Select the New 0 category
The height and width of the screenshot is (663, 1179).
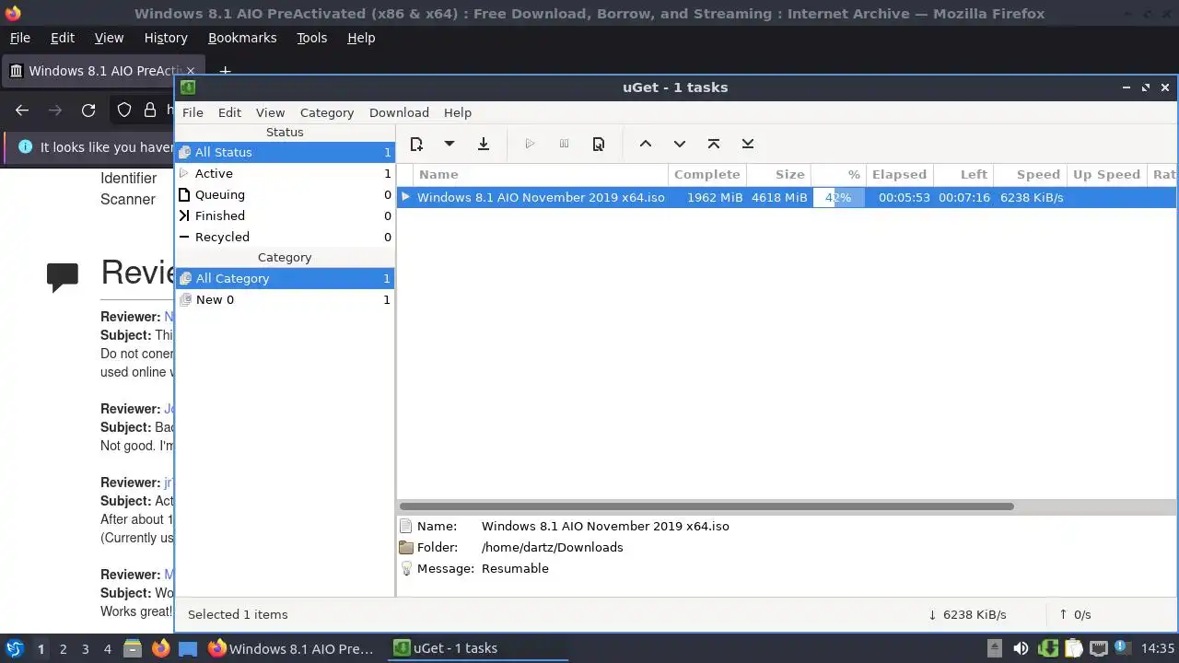click(x=285, y=299)
